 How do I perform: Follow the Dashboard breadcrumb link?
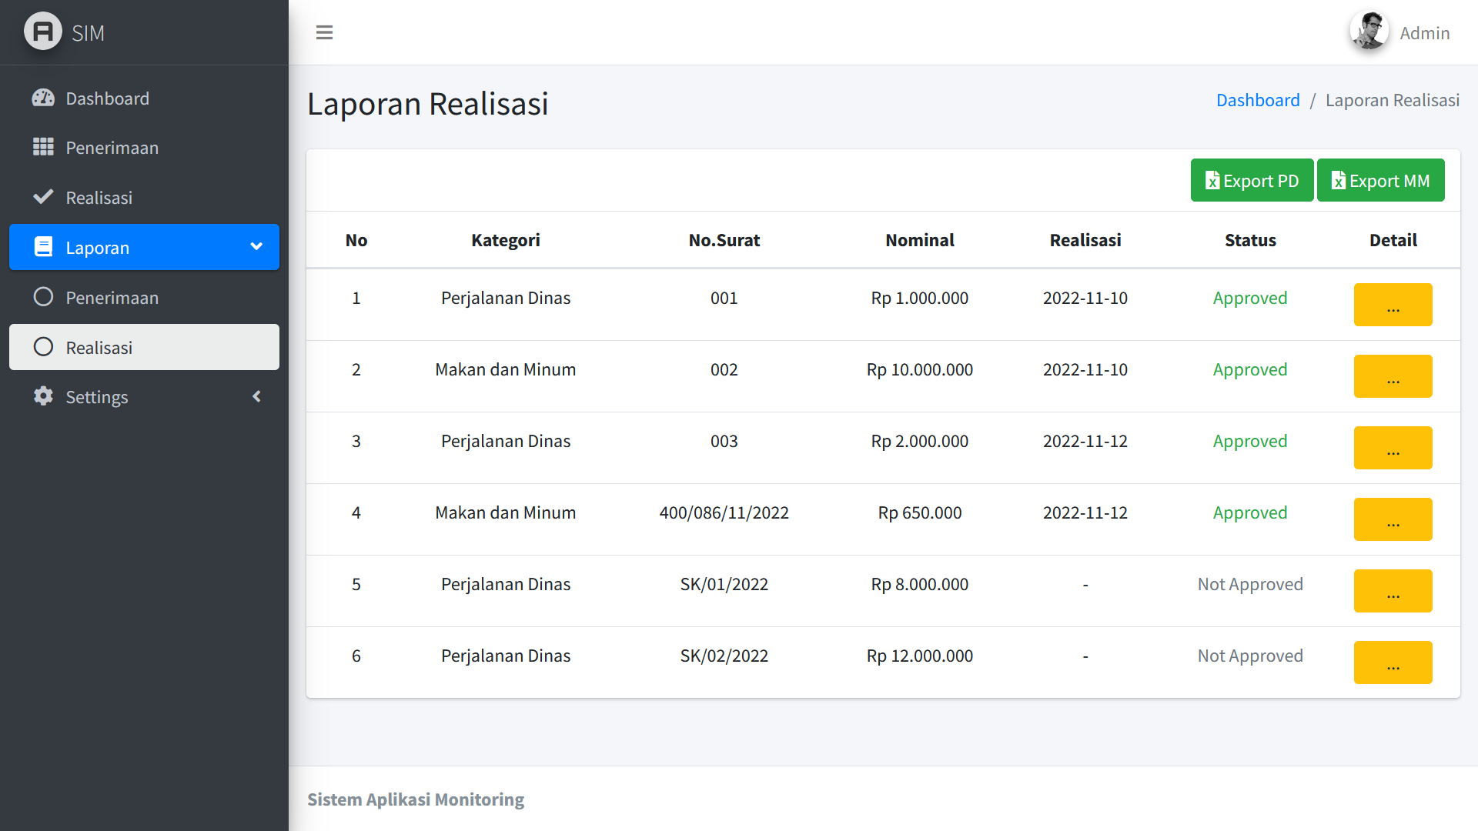pyautogui.click(x=1257, y=100)
